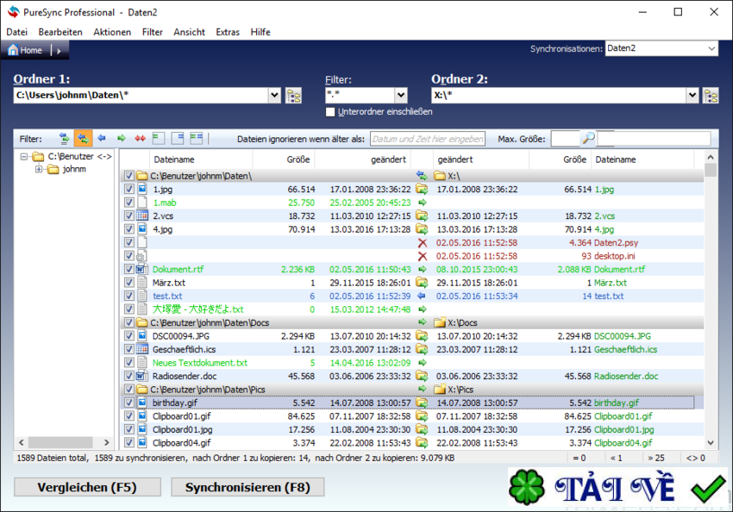
Task: Toggle the checkbox next to Dokument.rtf
Action: pos(129,269)
